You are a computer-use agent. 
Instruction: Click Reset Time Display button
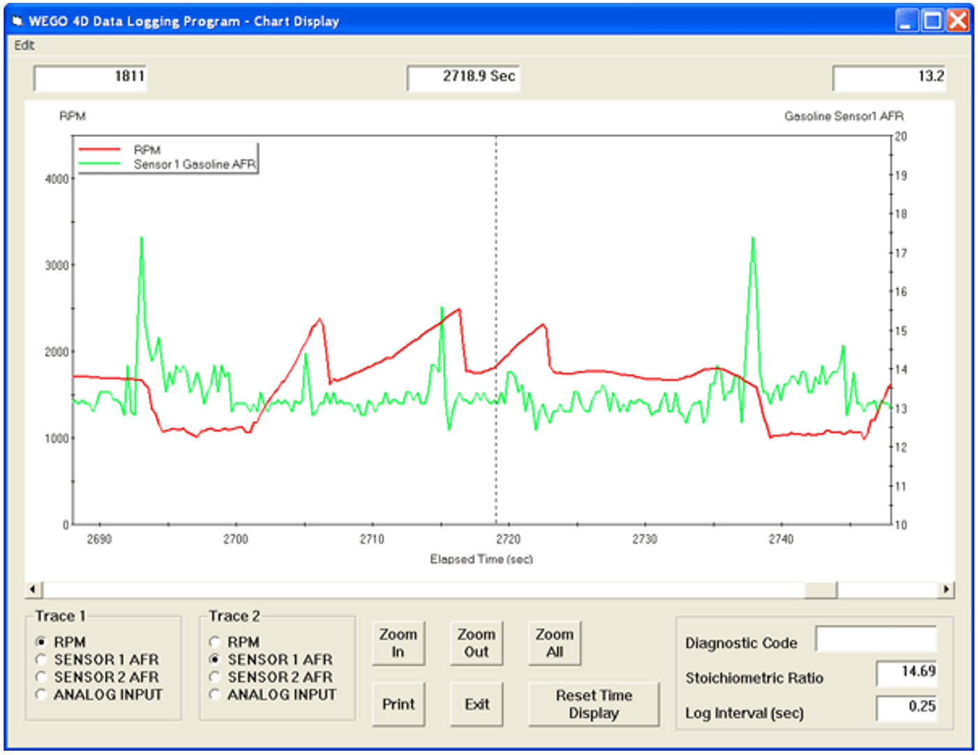594,704
